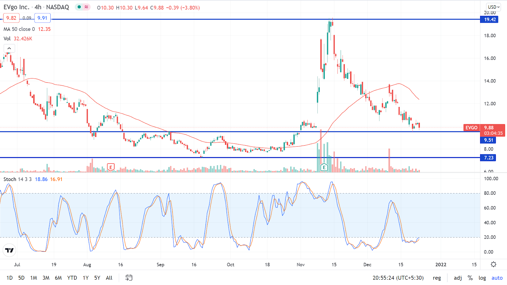
Task: Select the 5D time range
Action: 21,278
